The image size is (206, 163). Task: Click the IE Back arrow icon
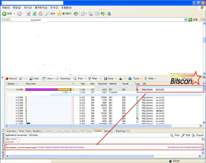click(4, 14)
